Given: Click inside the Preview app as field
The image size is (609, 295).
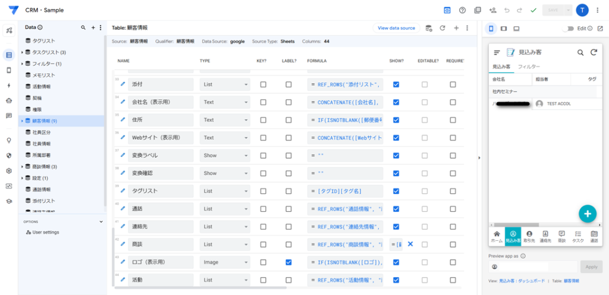Looking at the screenshot, I should (x=532, y=266).
